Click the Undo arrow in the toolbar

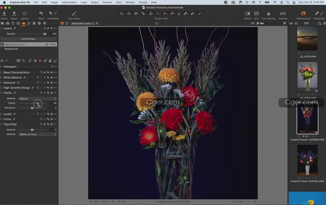(50, 13)
